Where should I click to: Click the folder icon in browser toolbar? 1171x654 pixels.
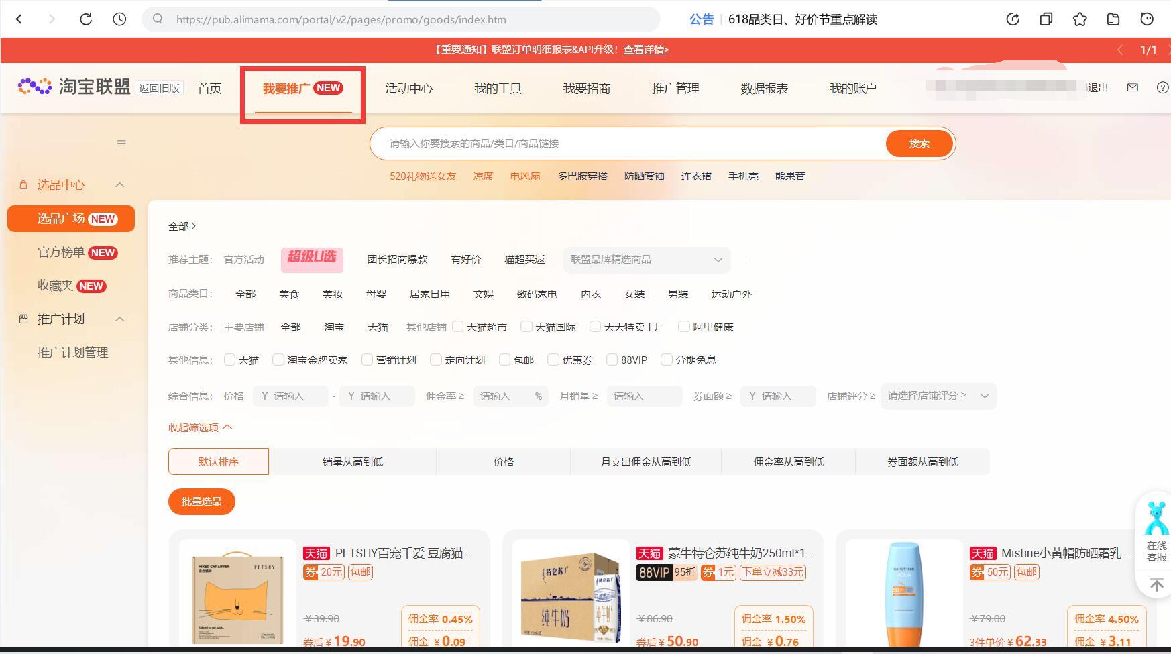pos(1113,19)
